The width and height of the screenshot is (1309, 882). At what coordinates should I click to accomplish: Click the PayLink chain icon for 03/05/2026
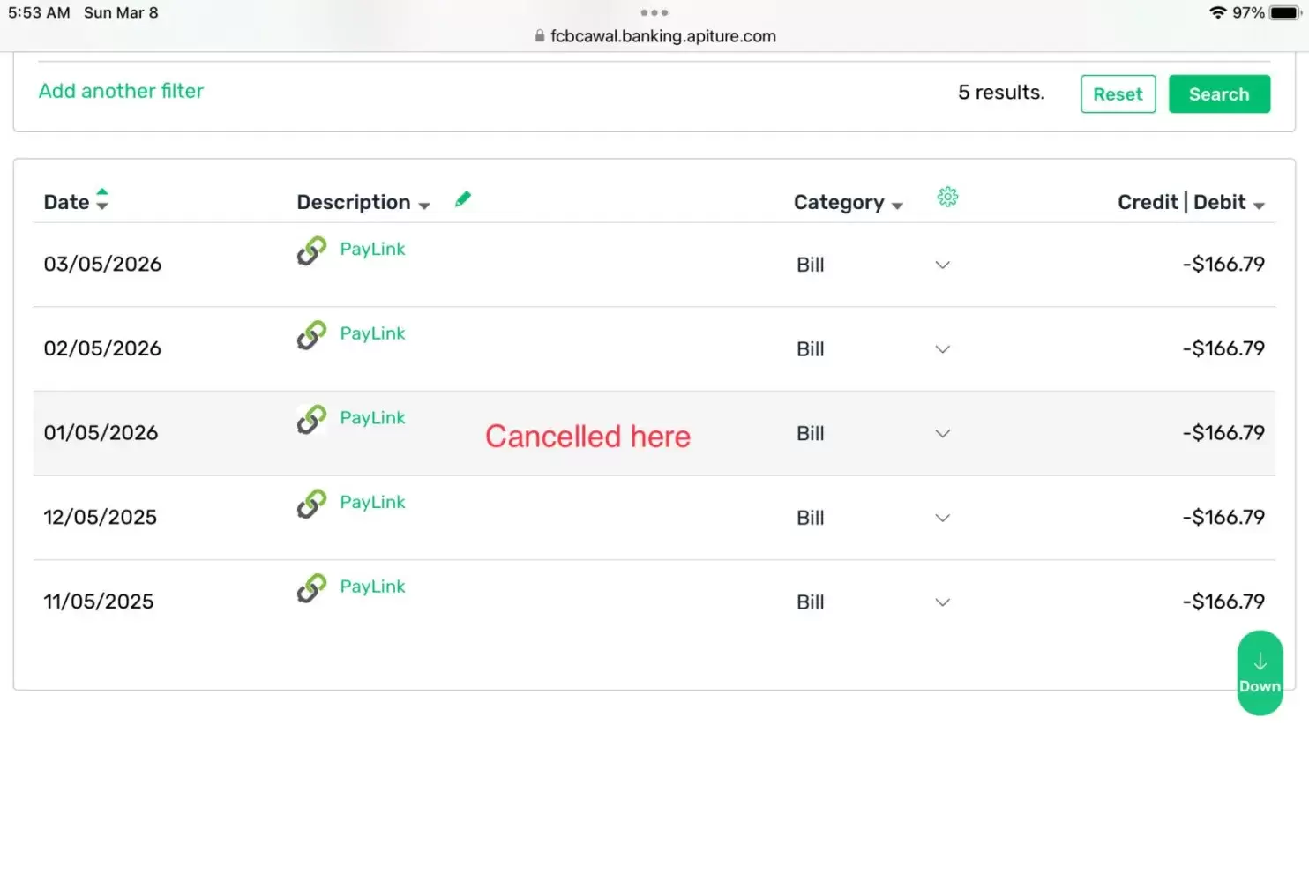pos(311,250)
